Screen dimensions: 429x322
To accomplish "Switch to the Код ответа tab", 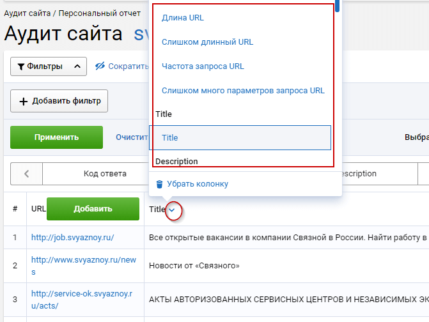I will [x=105, y=174].
